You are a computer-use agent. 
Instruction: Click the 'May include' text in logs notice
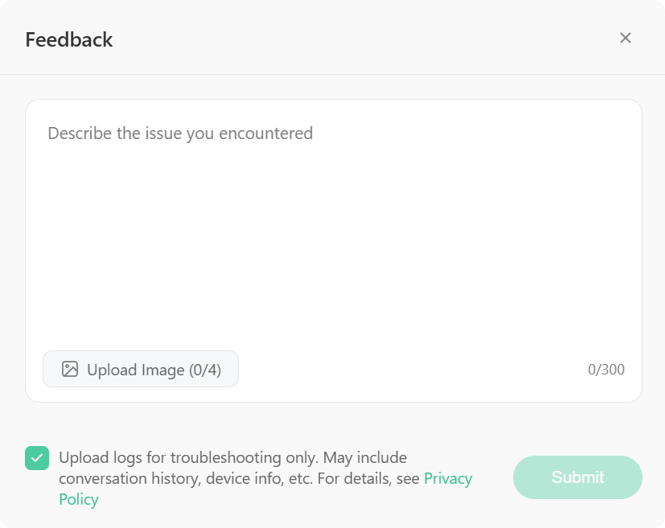(x=365, y=457)
